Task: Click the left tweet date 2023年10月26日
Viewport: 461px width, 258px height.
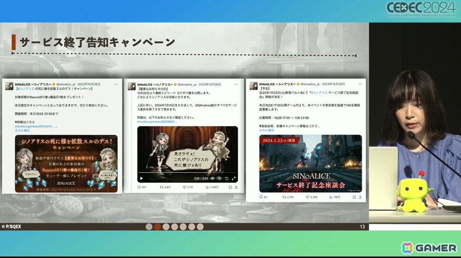Action: tap(89, 84)
